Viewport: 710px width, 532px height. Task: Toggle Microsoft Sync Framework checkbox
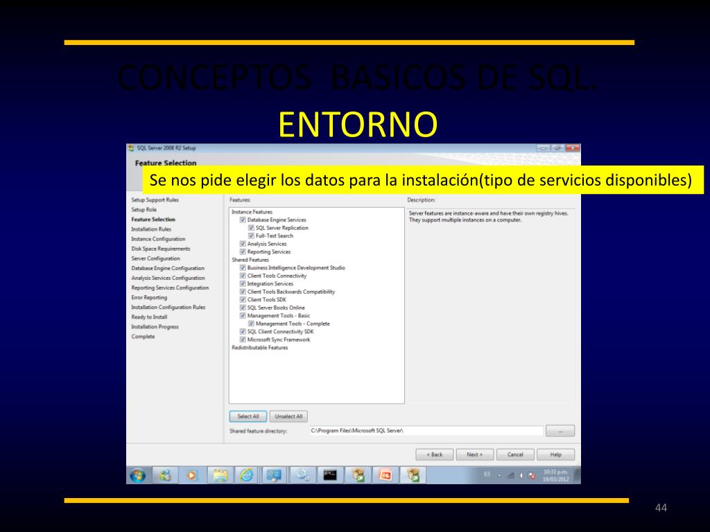[x=243, y=339]
